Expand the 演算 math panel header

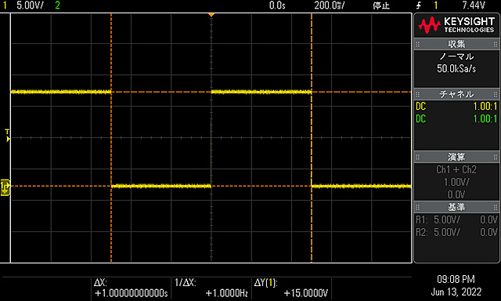(456, 157)
